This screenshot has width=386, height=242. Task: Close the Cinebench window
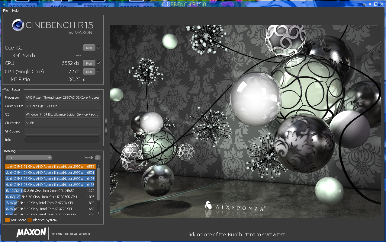(x=381, y=4)
